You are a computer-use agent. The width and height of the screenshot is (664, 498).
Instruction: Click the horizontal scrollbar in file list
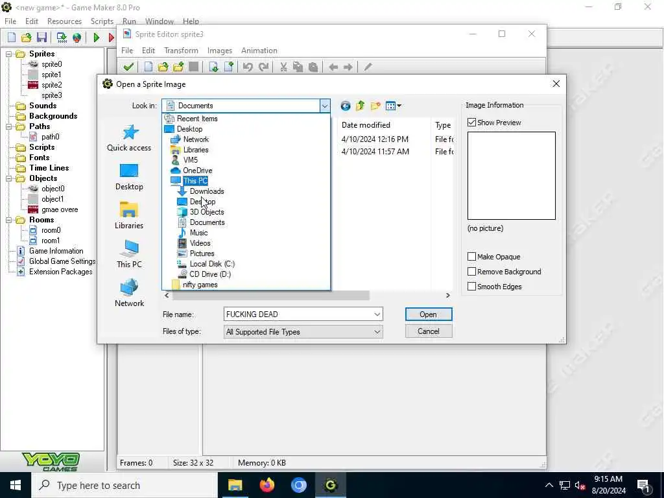270,295
